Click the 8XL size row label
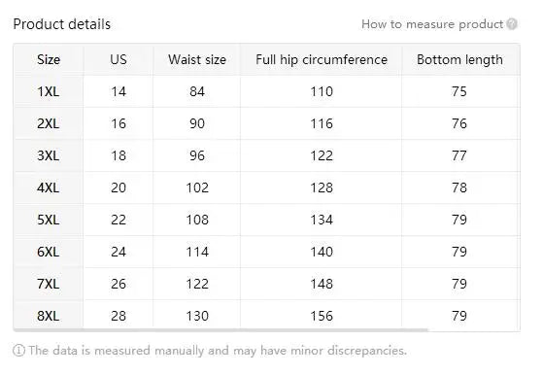The height and width of the screenshot is (375, 543). coord(49,316)
